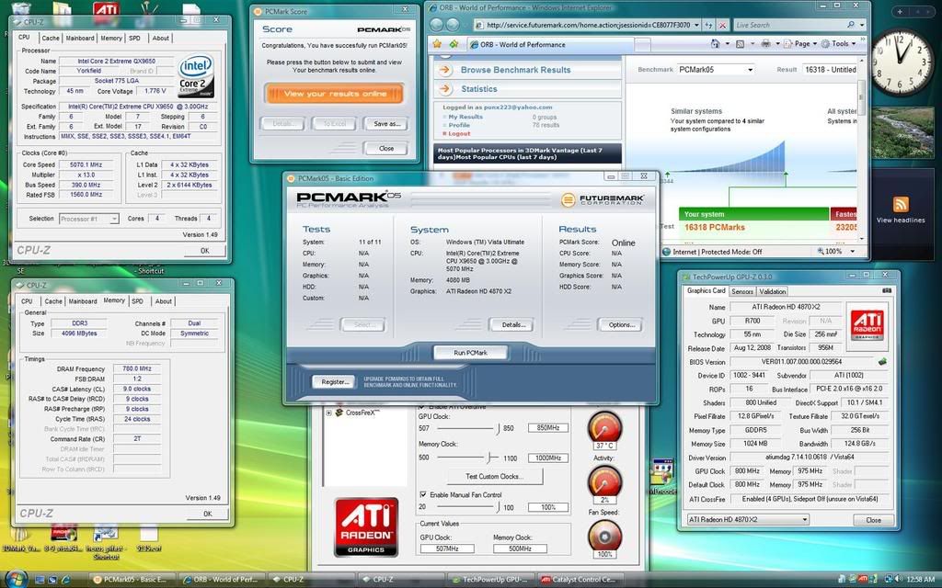Open the Live Search options dropdown arrow
Viewport: 942px width, 588px height.
[x=862, y=25]
